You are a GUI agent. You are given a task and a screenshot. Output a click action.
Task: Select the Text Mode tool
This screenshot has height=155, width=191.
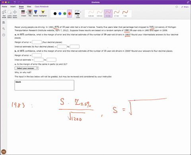[x=4, y=14]
